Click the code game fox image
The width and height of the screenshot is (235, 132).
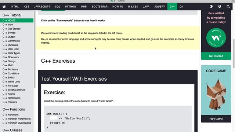click(x=216, y=94)
